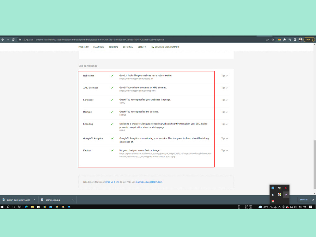Expand Tips for the Google Analytics row
This screenshot has width=316, height=237.
[x=224, y=139]
